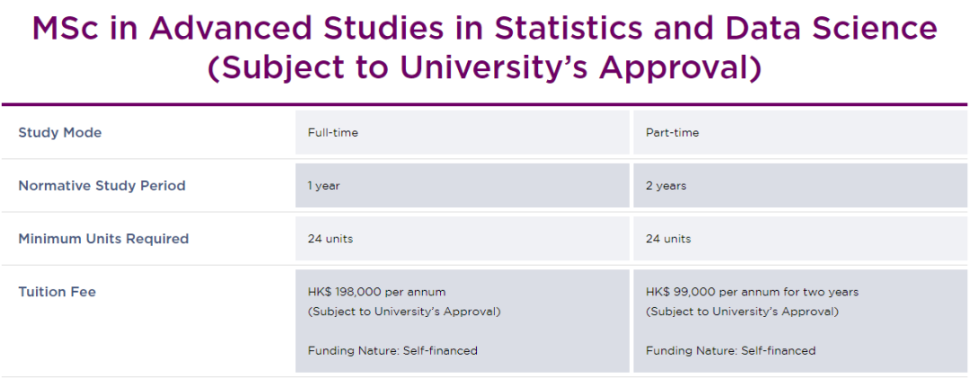Screen dimensions: 970x379
Task: Click the 2 years study period cell
Action: (666, 186)
